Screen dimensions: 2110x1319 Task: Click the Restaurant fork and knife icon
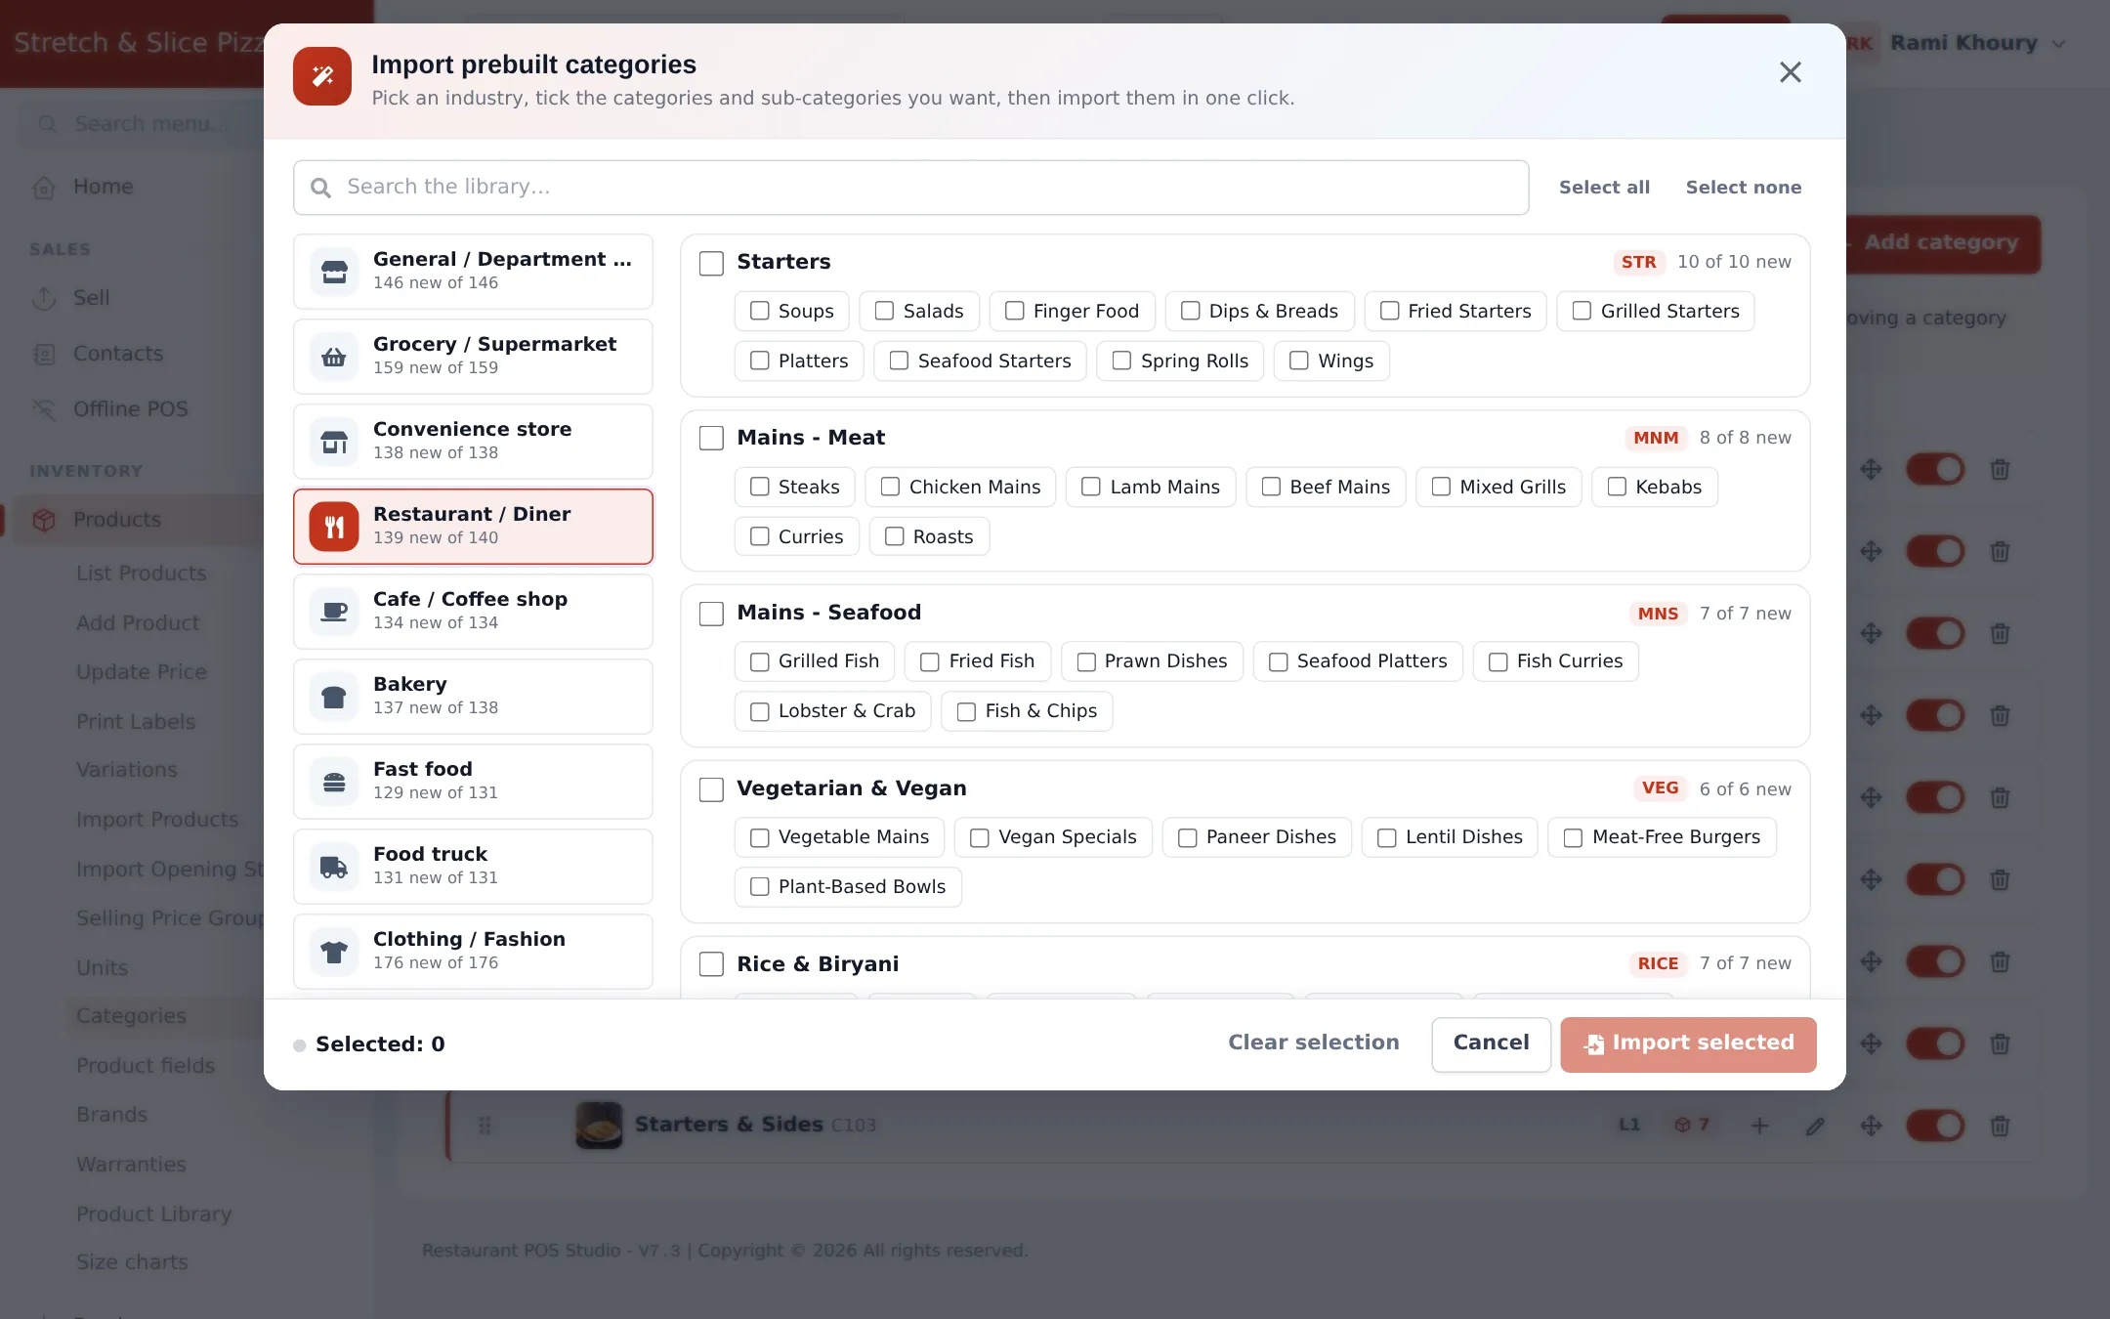[334, 527]
